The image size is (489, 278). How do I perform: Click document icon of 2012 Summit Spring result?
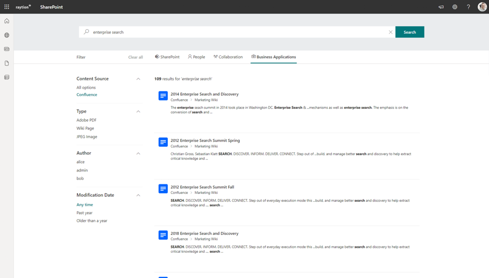[x=163, y=142]
